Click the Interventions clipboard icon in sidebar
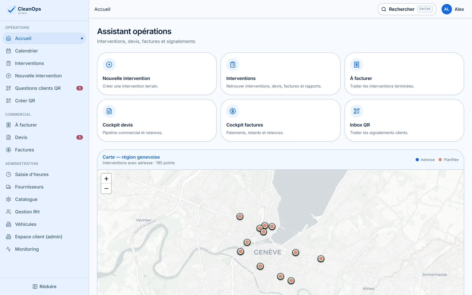The image size is (472, 295). (x=9, y=63)
